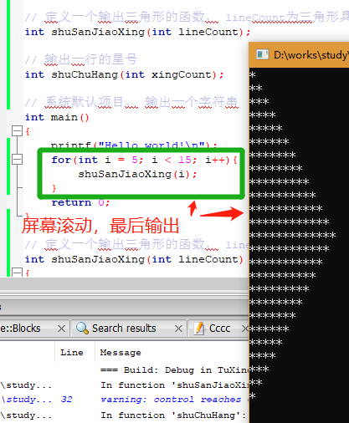Click the Message column header
Image resolution: width=349 pixels, height=423 pixels.
click(121, 353)
